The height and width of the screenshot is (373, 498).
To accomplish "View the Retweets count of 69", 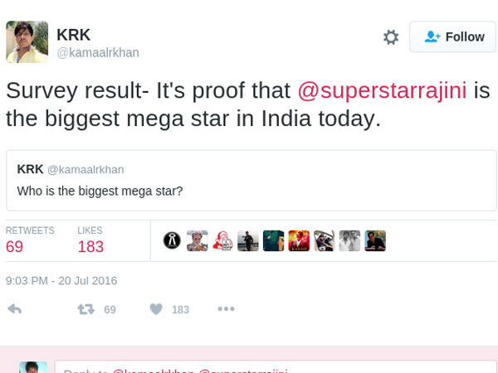I will point(15,247).
